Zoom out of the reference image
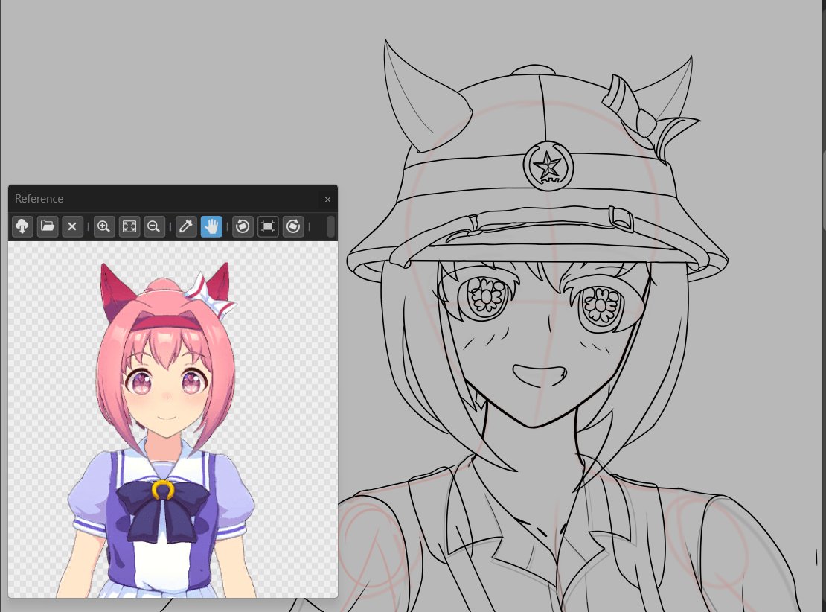This screenshot has width=826, height=612. [154, 226]
